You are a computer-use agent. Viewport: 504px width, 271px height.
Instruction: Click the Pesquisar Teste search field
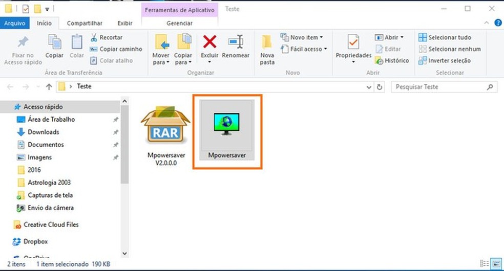coord(444,87)
